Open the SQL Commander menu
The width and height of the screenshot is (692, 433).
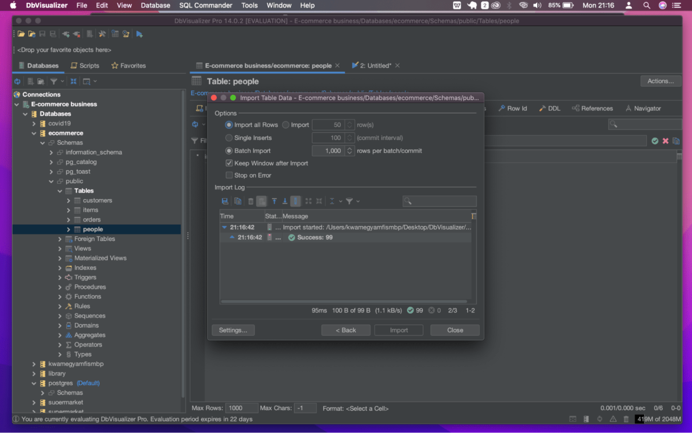[x=205, y=5]
